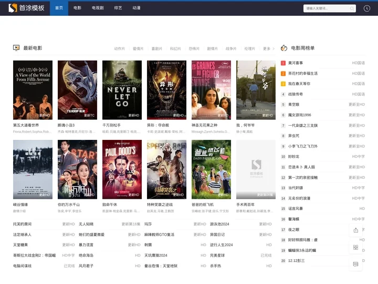Open 麻辣教师GTO复活 list entry
Image resolution: width=378 pixels, height=284 pixels.
(160, 235)
